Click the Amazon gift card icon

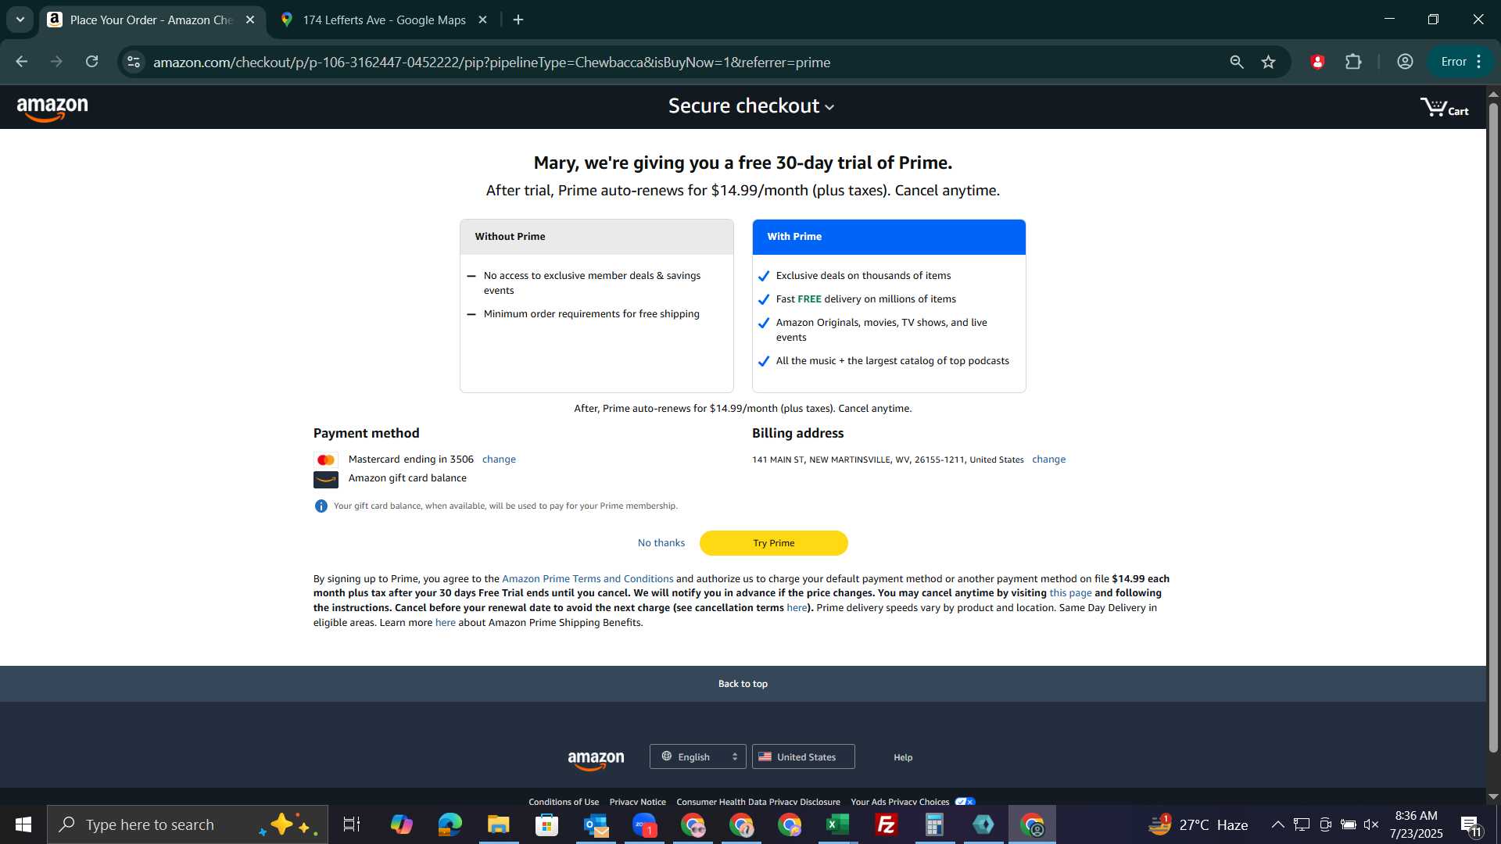click(325, 479)
